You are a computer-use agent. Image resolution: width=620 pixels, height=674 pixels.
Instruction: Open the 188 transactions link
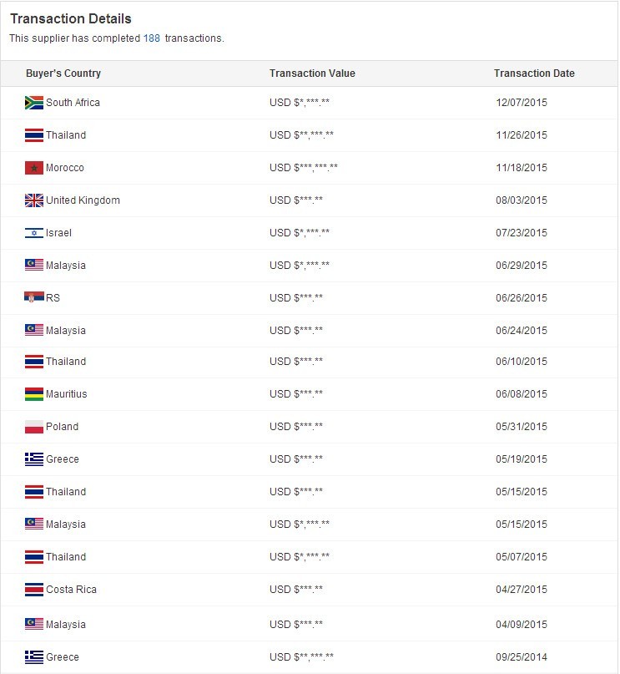[x=152, y=38]
